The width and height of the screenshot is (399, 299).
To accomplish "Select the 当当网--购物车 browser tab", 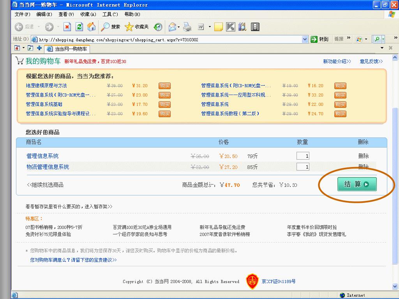I will coord(67,49).
